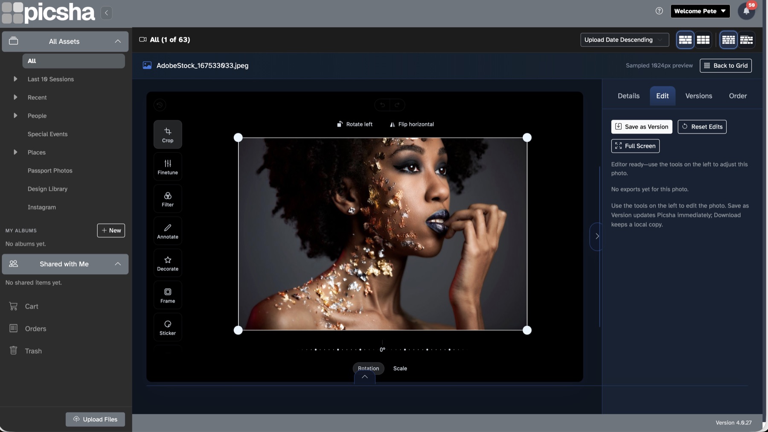Open Design Library
768x432 pixels.
(47, 189)
